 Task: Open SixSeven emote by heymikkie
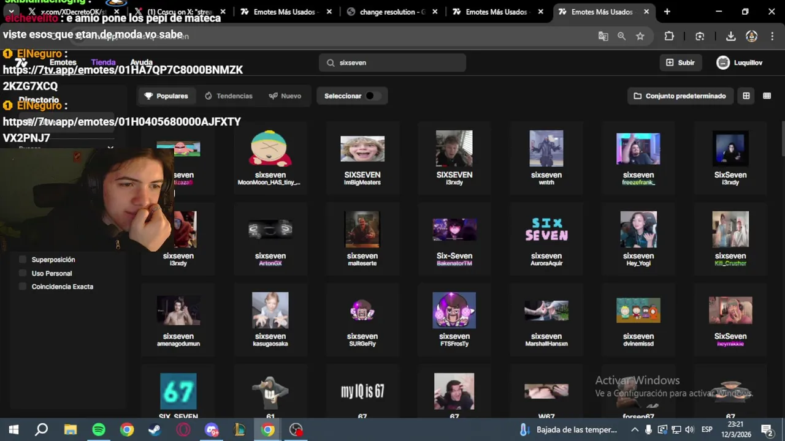[730, 320]
